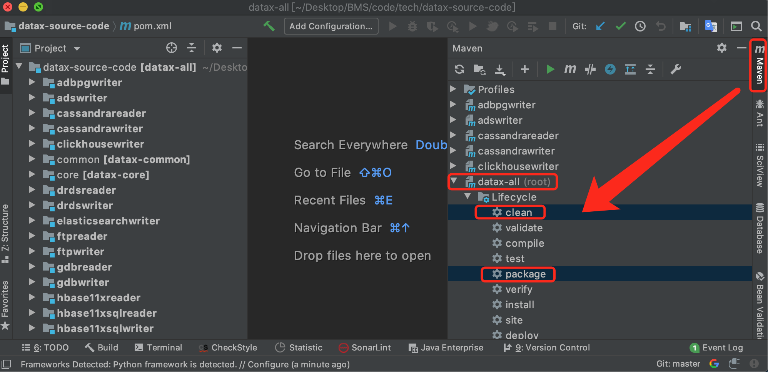Click Git commit green checkmark
The width and height of the screenshot is (768, 372).
point(620,26)
